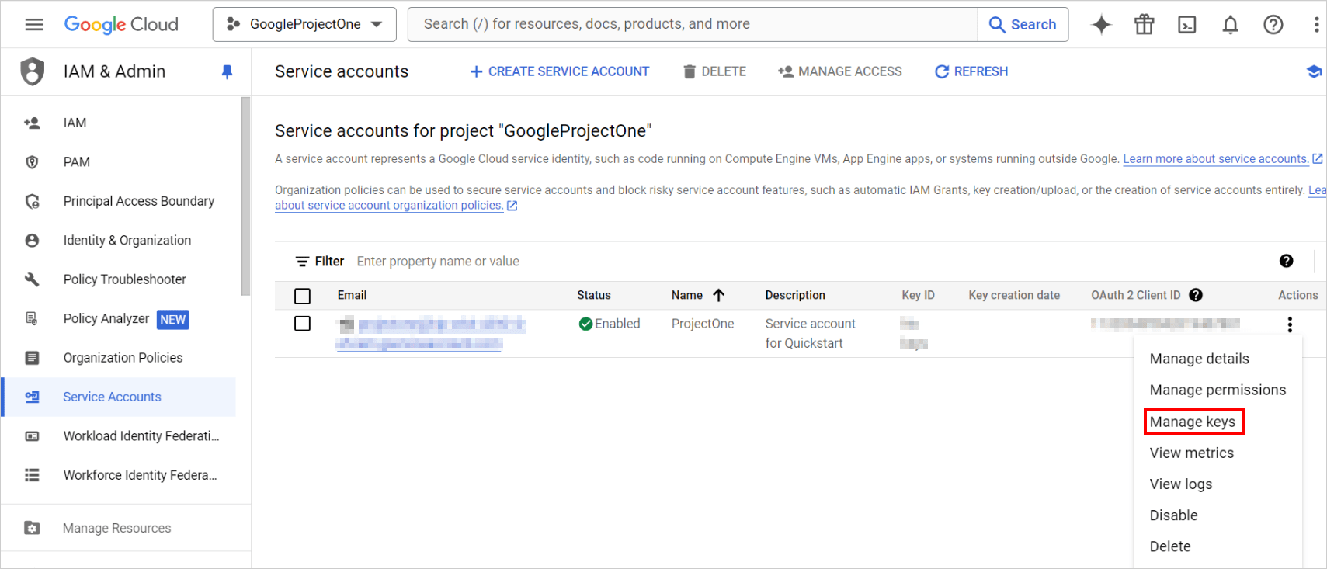Screen dimensions: 1327x569
Task: Tick the ProjectOne service account checkbox
Action: point(303,324)
